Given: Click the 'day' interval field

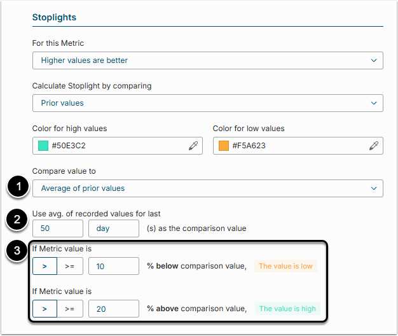Looking at the screenshot, I should point(114,228).
